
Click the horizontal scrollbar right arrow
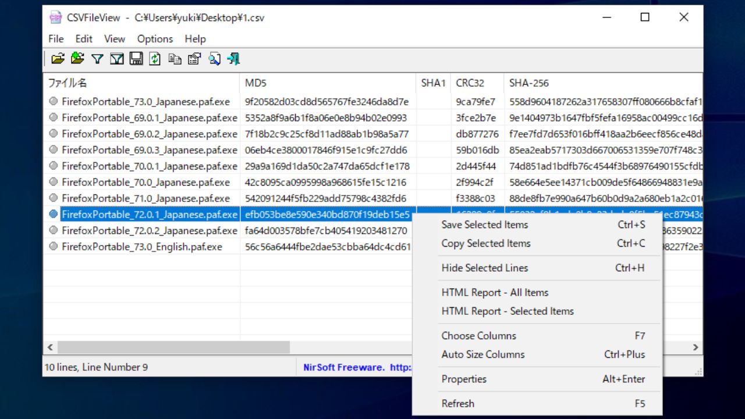coord(696,347)
